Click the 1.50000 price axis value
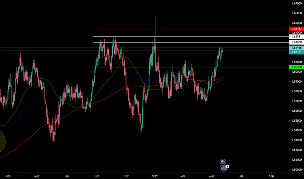The width and height of the screenshot is (304, 179). pyautogui.click(x=296, y=170)
